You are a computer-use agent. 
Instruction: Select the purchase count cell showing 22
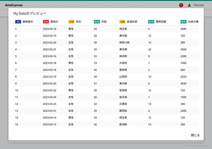click(x=150, y=49)
